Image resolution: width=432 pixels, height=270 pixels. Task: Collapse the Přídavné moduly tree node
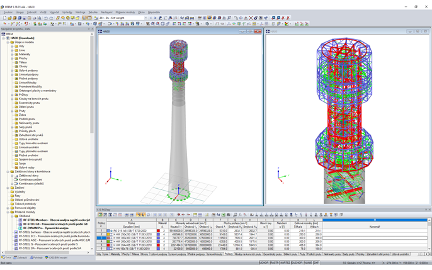tap(8, 212)
